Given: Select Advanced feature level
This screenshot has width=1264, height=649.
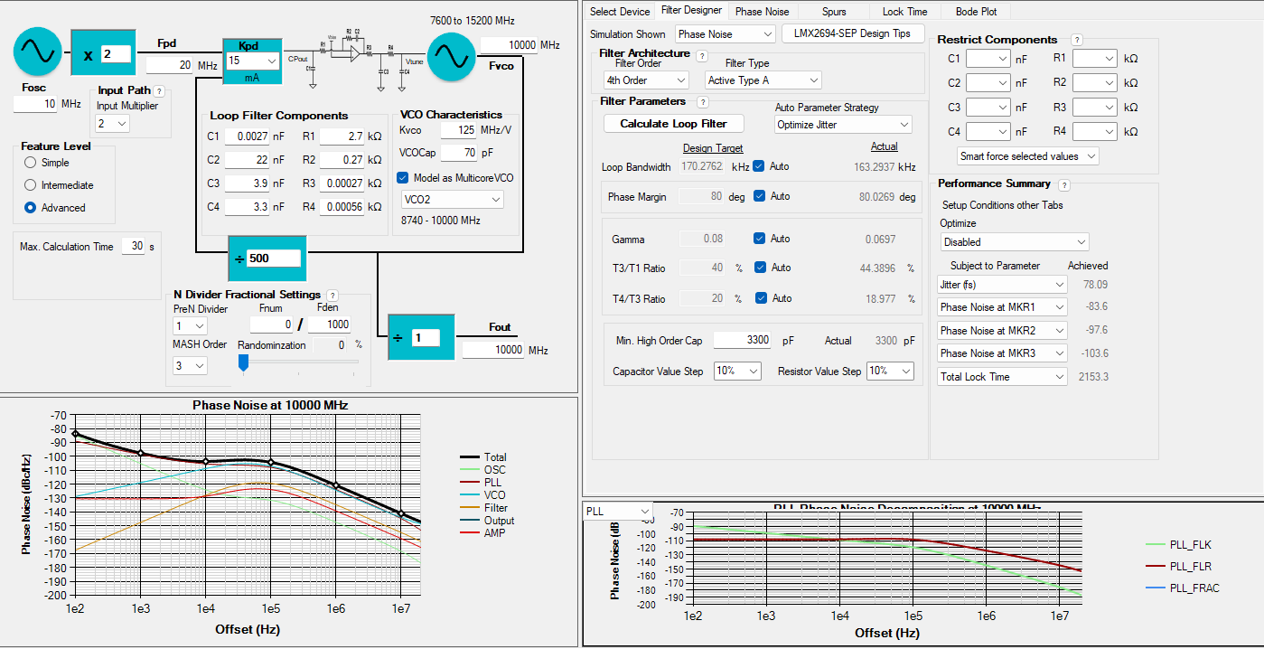Looking at the screenshot, I should point(31,208).
